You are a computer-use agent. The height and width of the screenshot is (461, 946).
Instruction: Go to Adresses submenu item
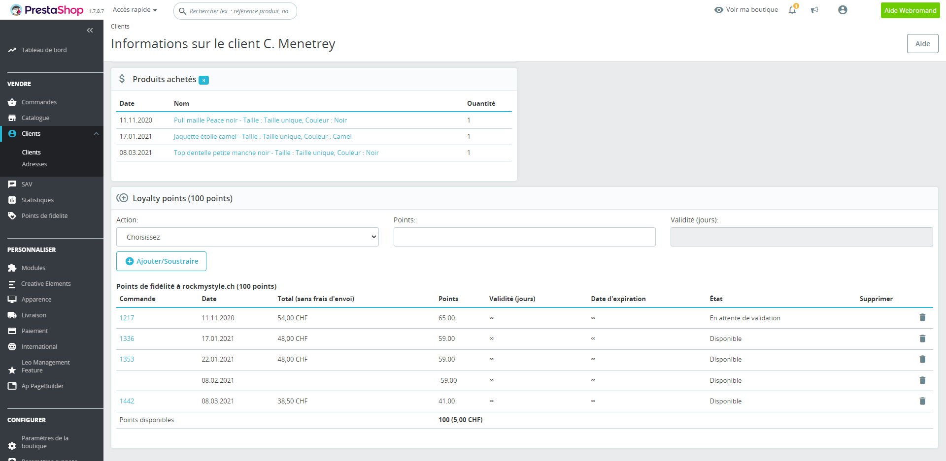coord(34,164)
